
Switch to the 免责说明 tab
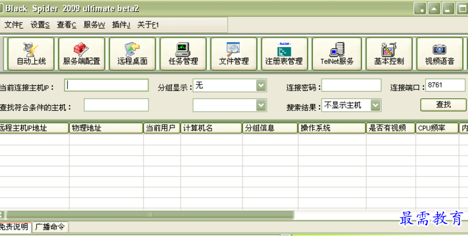tap(15, 227)
